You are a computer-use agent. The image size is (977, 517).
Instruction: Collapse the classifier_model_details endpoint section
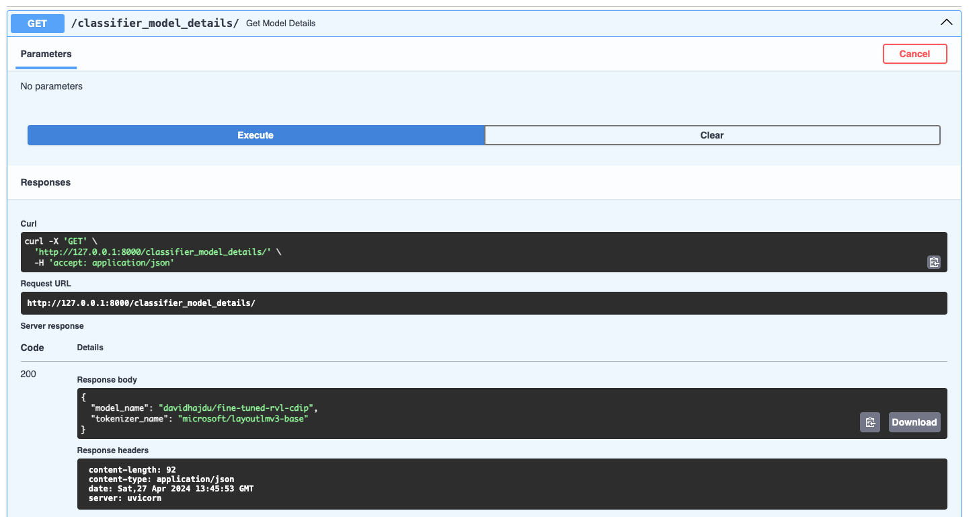point(946,22)
